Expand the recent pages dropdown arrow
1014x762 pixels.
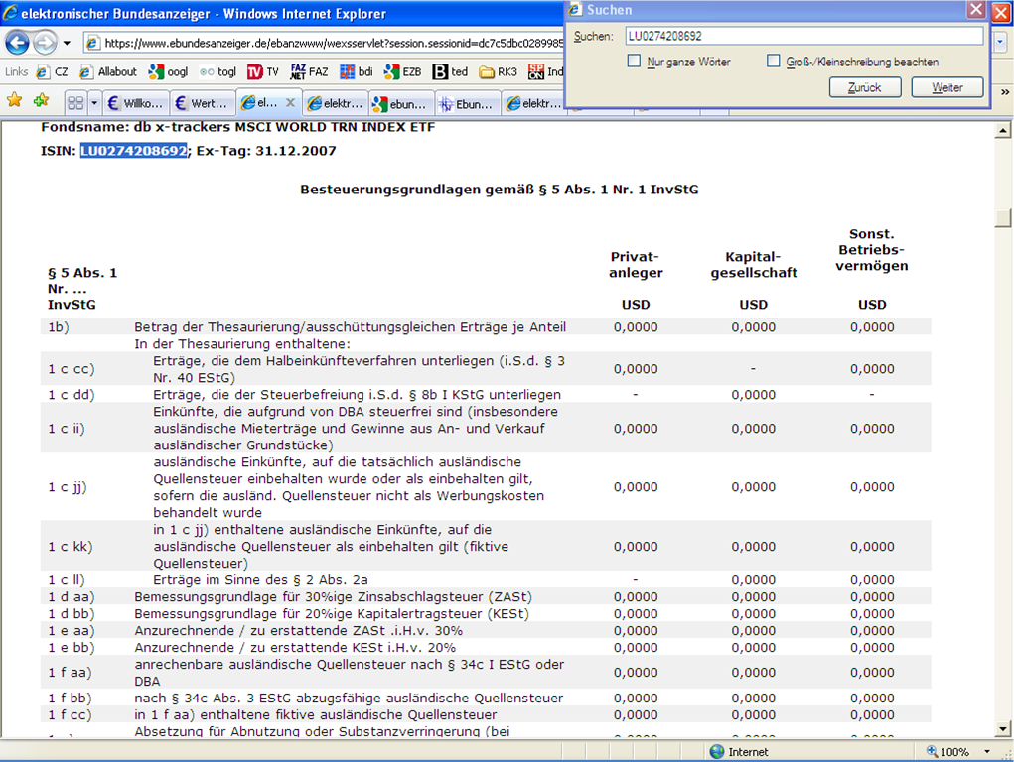tap(67, 44)
